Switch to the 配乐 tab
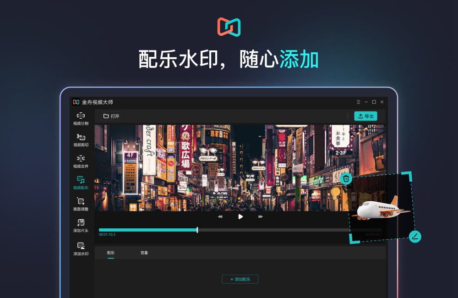458x298 pixels. click(x=111, y=253)
